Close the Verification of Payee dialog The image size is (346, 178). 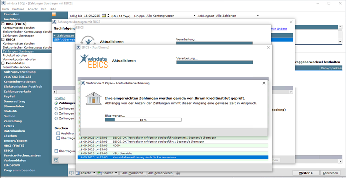[x=264, y=83]
